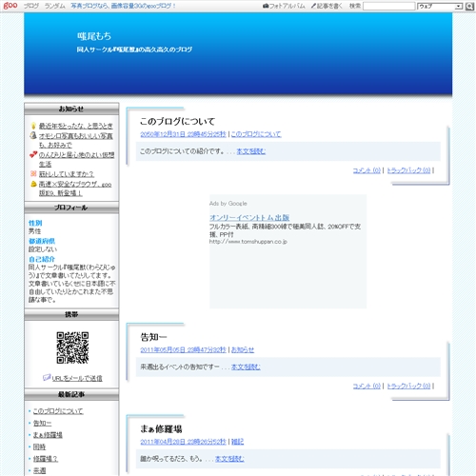This screenshot has width=476, height=476.
Task: Click the search magnifier button
Action: (469, 6)
